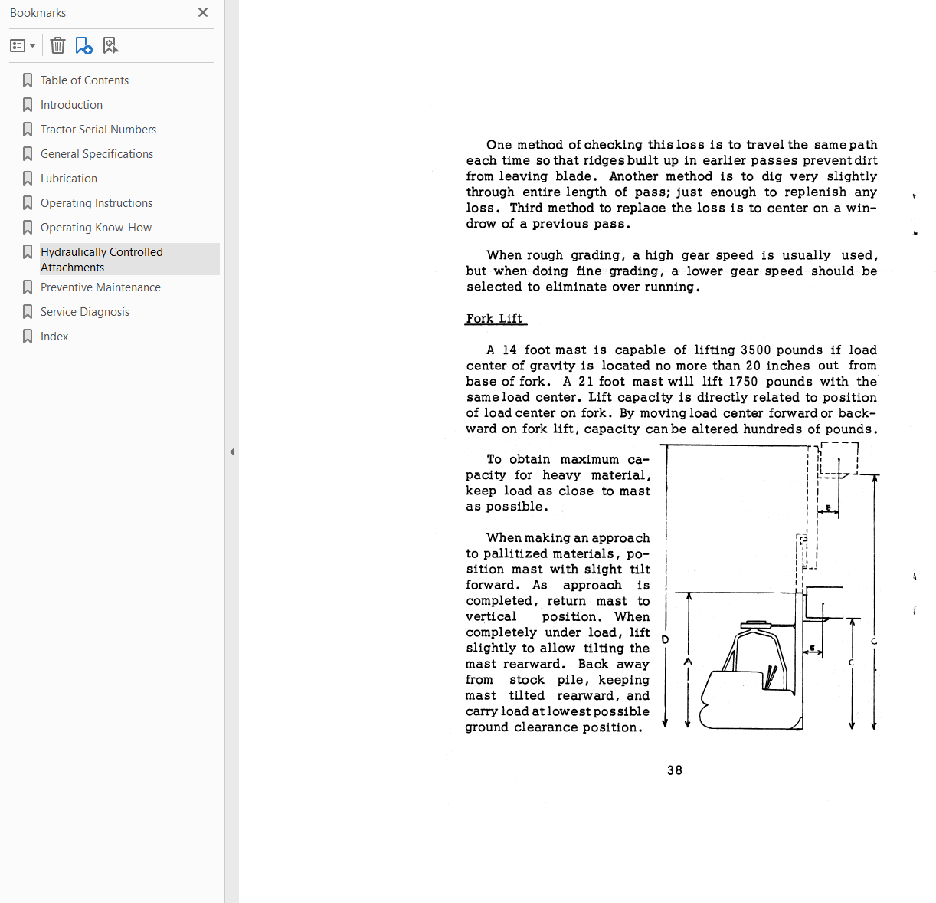Screen dimensions: 936x903
Task: Go to the Introduction bookmark
Action: coord(71,105)
